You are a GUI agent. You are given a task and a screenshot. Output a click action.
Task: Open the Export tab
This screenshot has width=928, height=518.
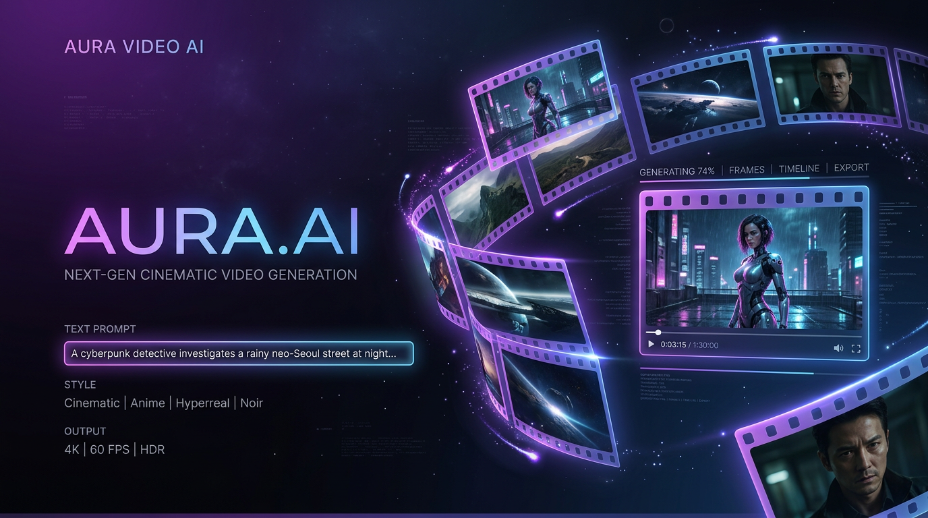[851, 168]
